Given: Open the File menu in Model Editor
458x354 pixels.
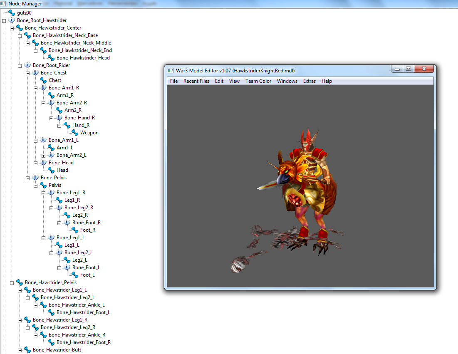Looking at the screenshot, I should pos(174,81).
